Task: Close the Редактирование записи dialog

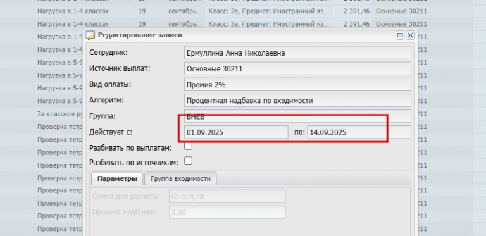Action: 410,35
